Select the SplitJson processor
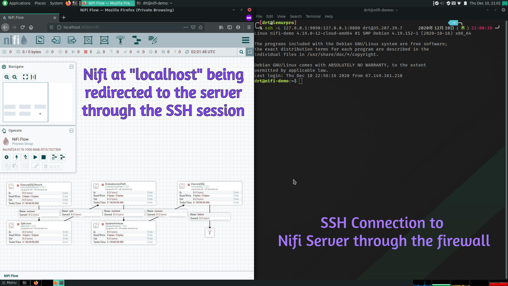 [x=39, y=233]
